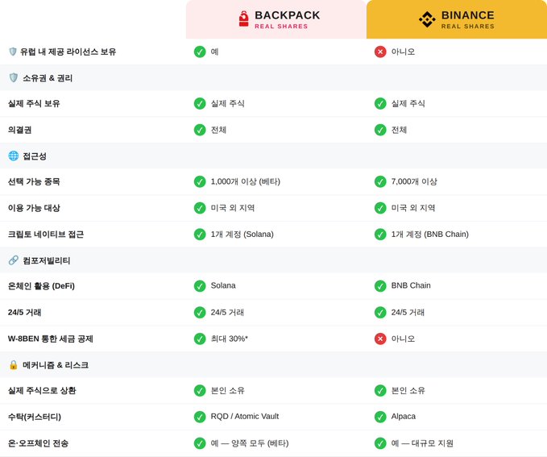Screen dimensions: 547x457
Task: Click the 크립토 네이티브 접근 row label
Action: 46,234
